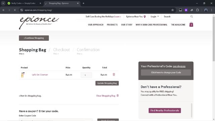
Task: Switch to the Verify Codes SimplyCodes tab
Action: click(23, 3)
